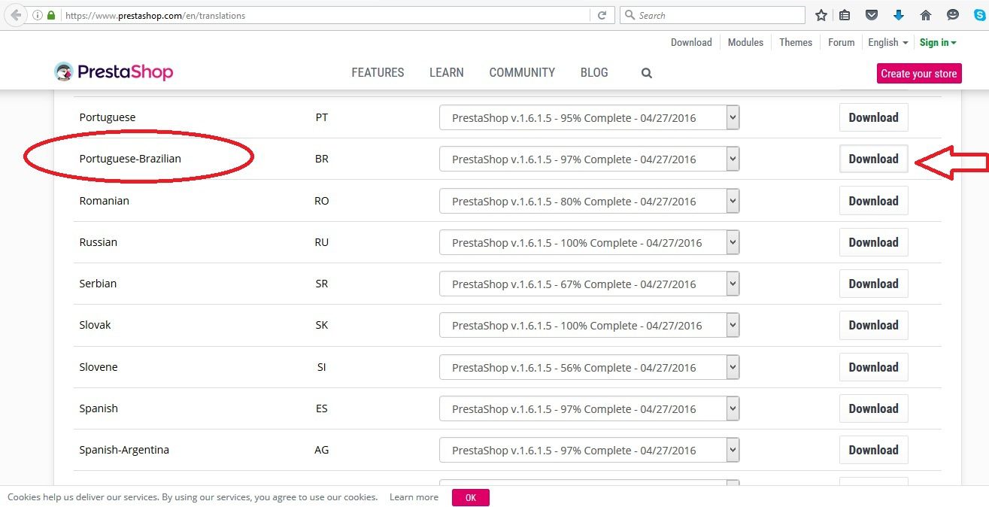The image size is (989, 507).
Task: Select the PT language code
Action: (322, 117)
